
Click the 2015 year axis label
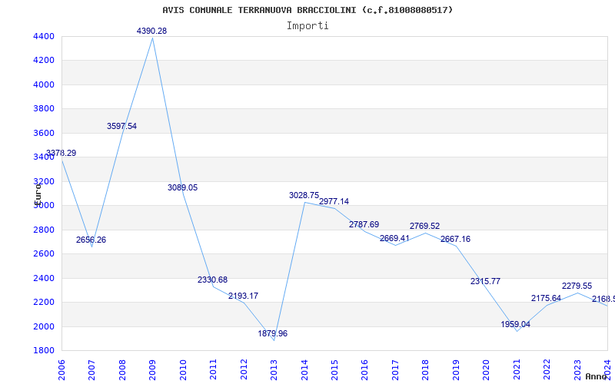coord(334,369)
